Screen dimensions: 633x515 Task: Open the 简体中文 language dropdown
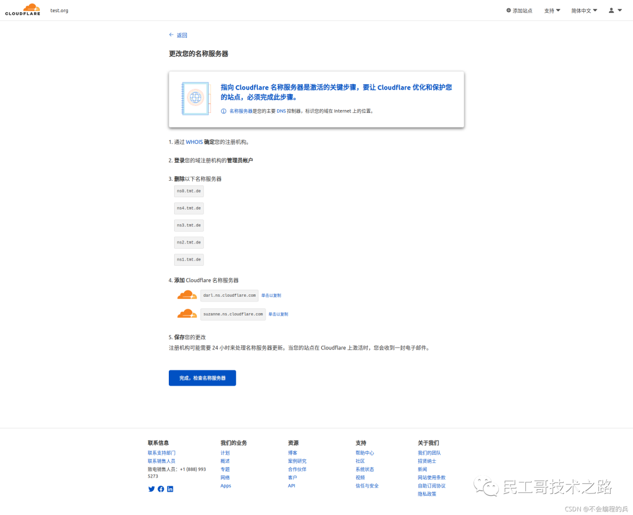(x=584, y=11)
